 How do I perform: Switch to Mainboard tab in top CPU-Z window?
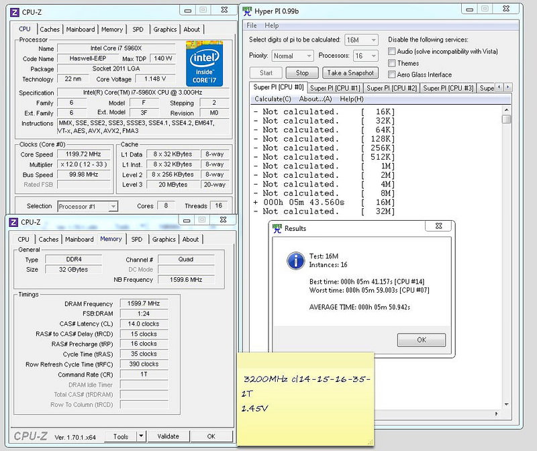click(81, 30)
